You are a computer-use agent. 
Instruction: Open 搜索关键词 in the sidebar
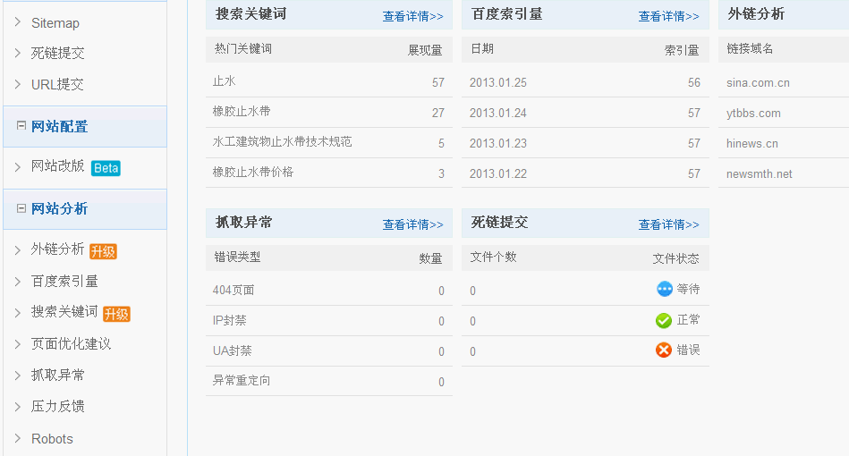tap(64, 311)
